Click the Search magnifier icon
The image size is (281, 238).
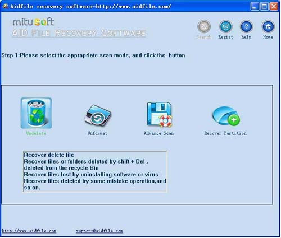point(204,26)
